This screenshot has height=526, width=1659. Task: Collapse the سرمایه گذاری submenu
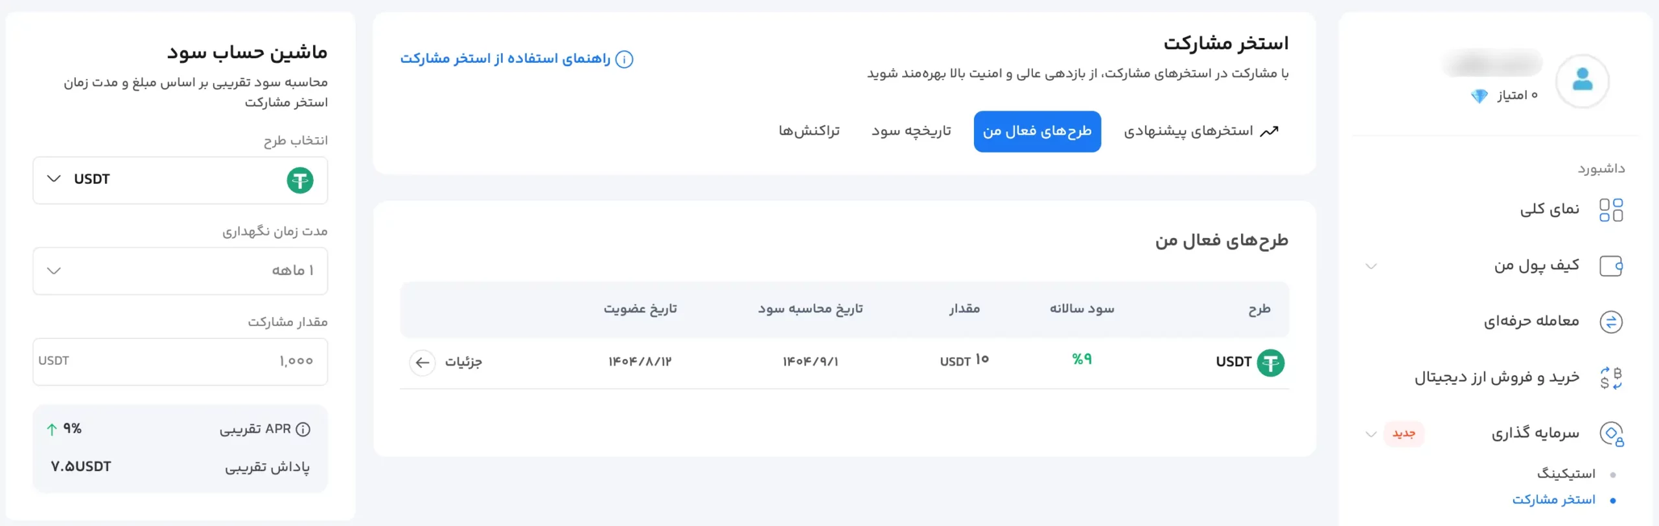tap(1371, 433)
